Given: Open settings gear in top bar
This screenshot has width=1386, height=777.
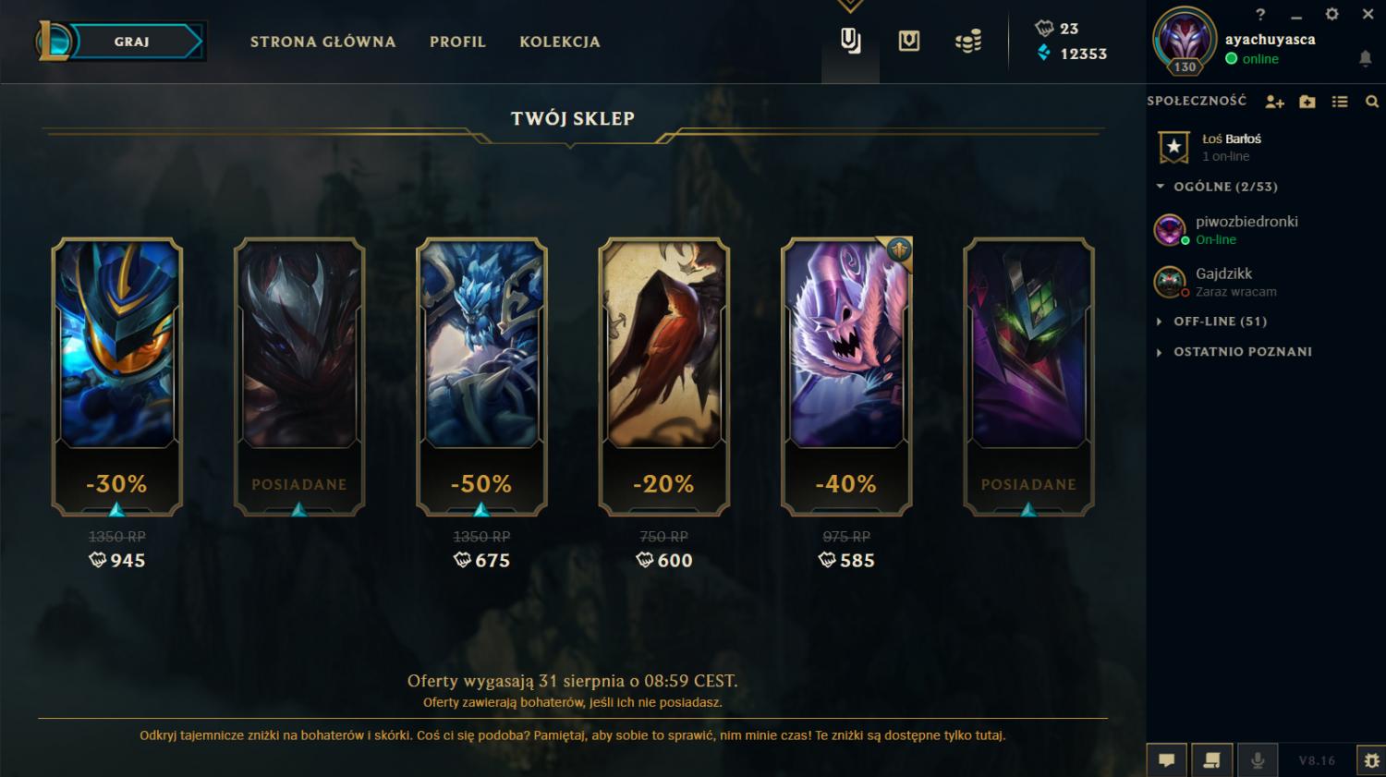Looking at the screenshot, I should point(1331,14).
